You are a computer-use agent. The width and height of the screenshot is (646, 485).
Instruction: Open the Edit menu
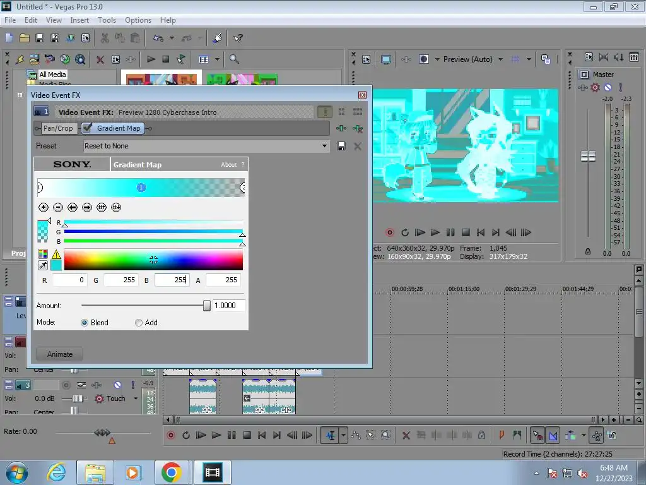click(31, 20)
